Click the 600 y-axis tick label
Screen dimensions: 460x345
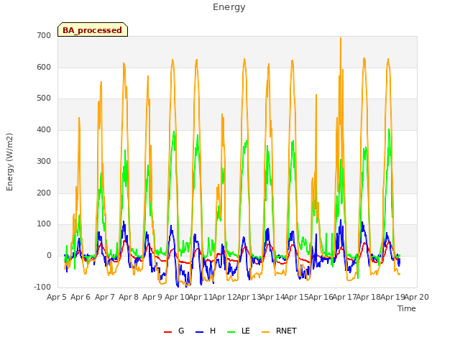[44, 67]
